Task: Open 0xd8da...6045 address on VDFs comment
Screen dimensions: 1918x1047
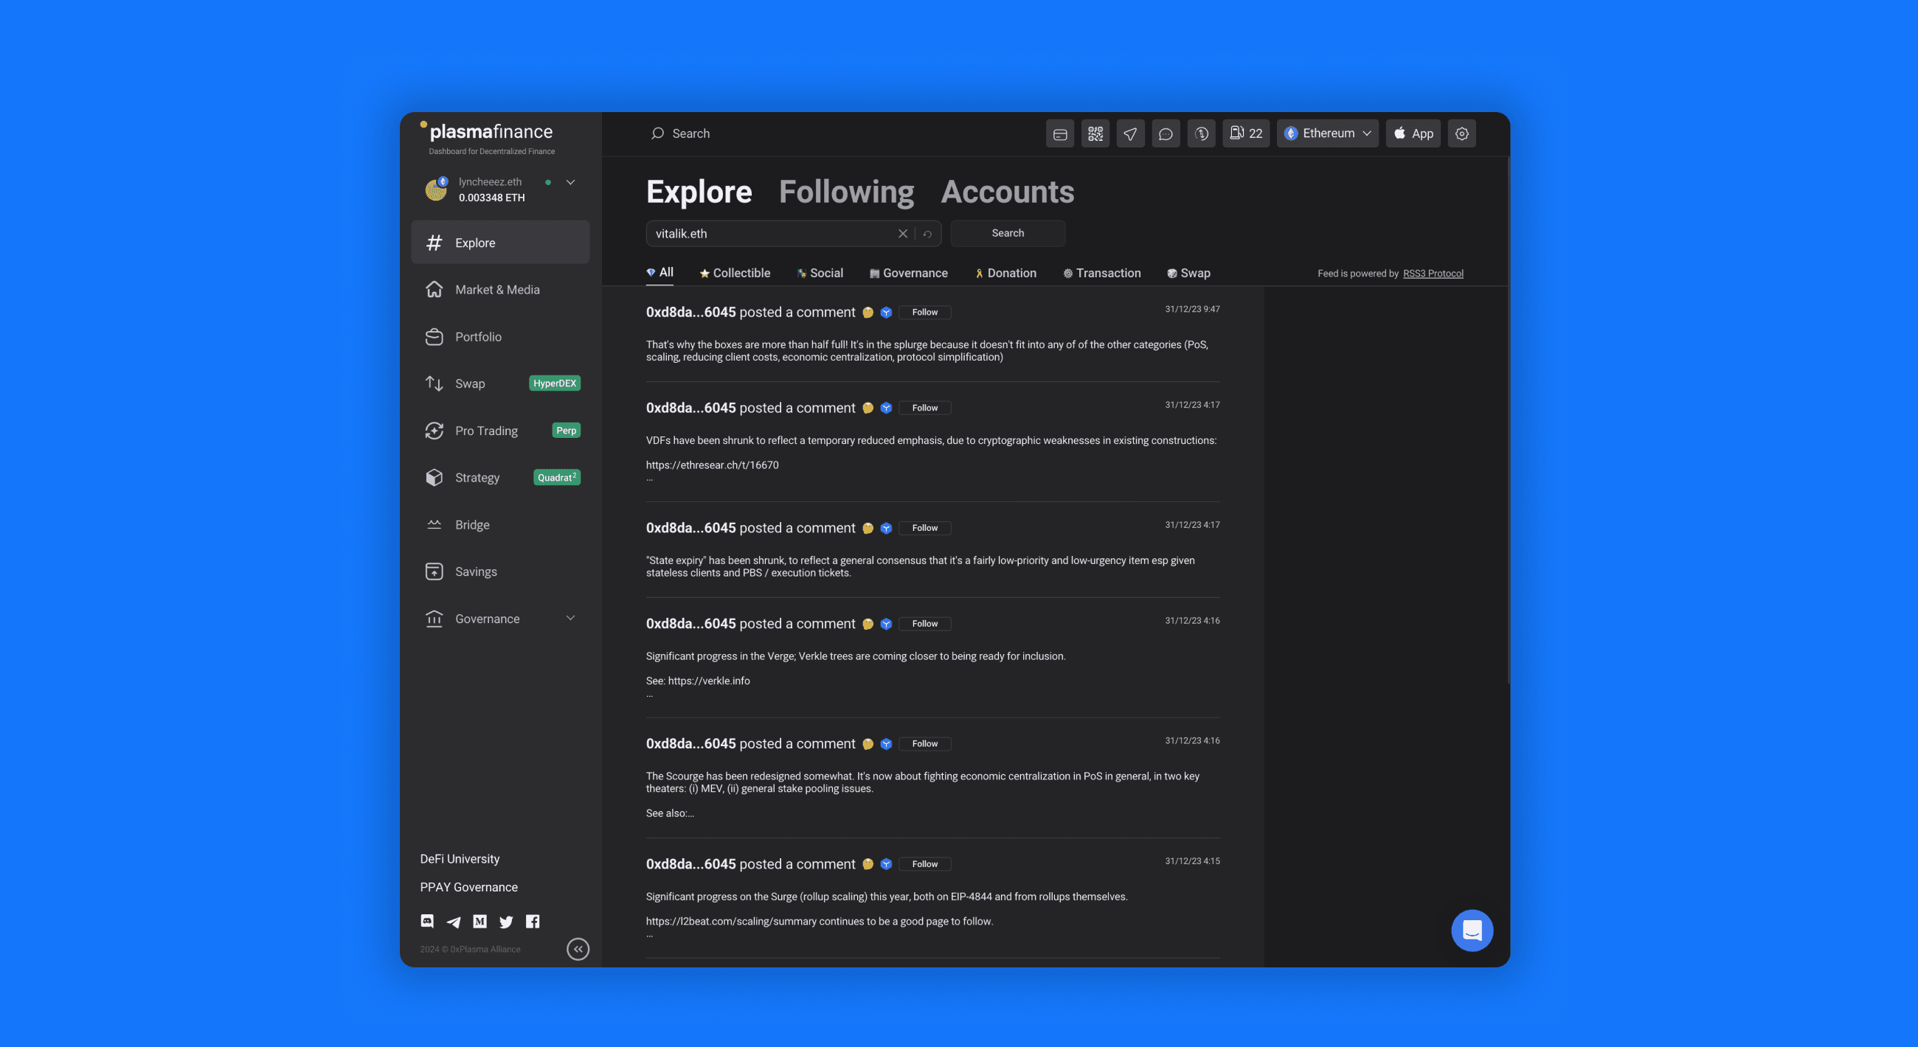Action: point(690,408)
